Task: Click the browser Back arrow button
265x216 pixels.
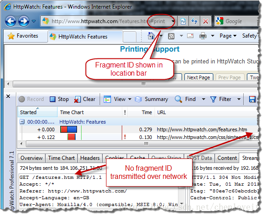Action: pyautogui.click(x=10, y=21)
